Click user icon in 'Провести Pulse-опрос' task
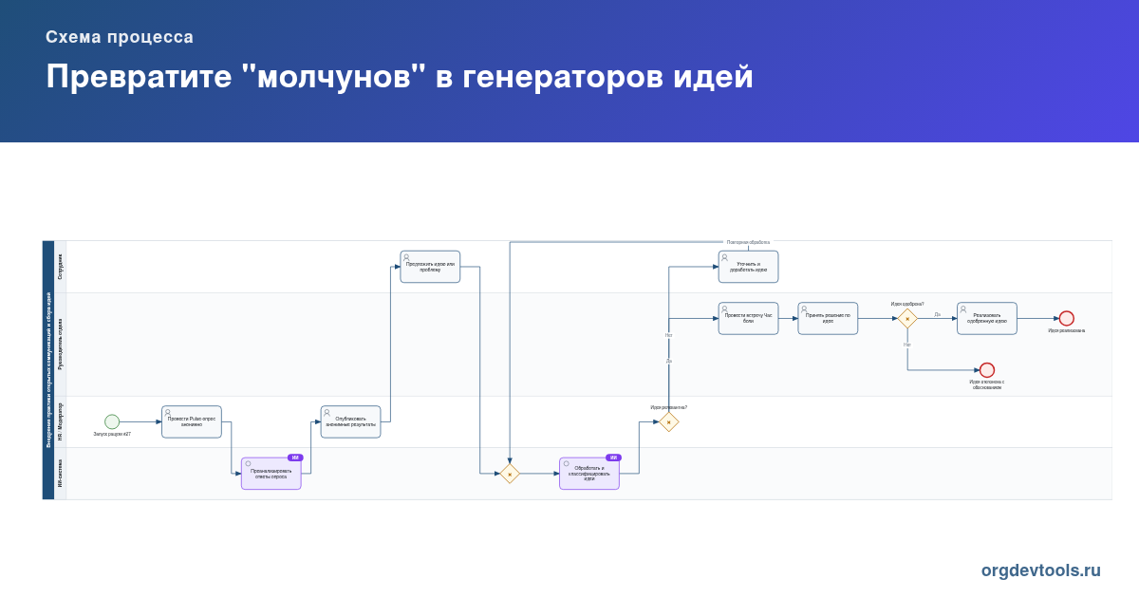This screenshot has height=598, width=1139. [x=168, y=412]
